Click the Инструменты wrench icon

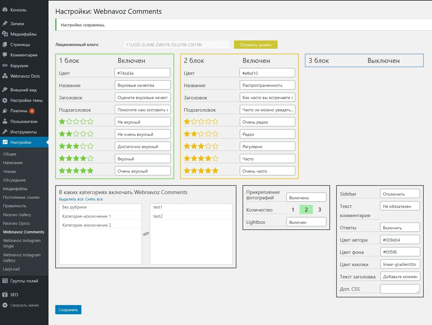point(5,132)
